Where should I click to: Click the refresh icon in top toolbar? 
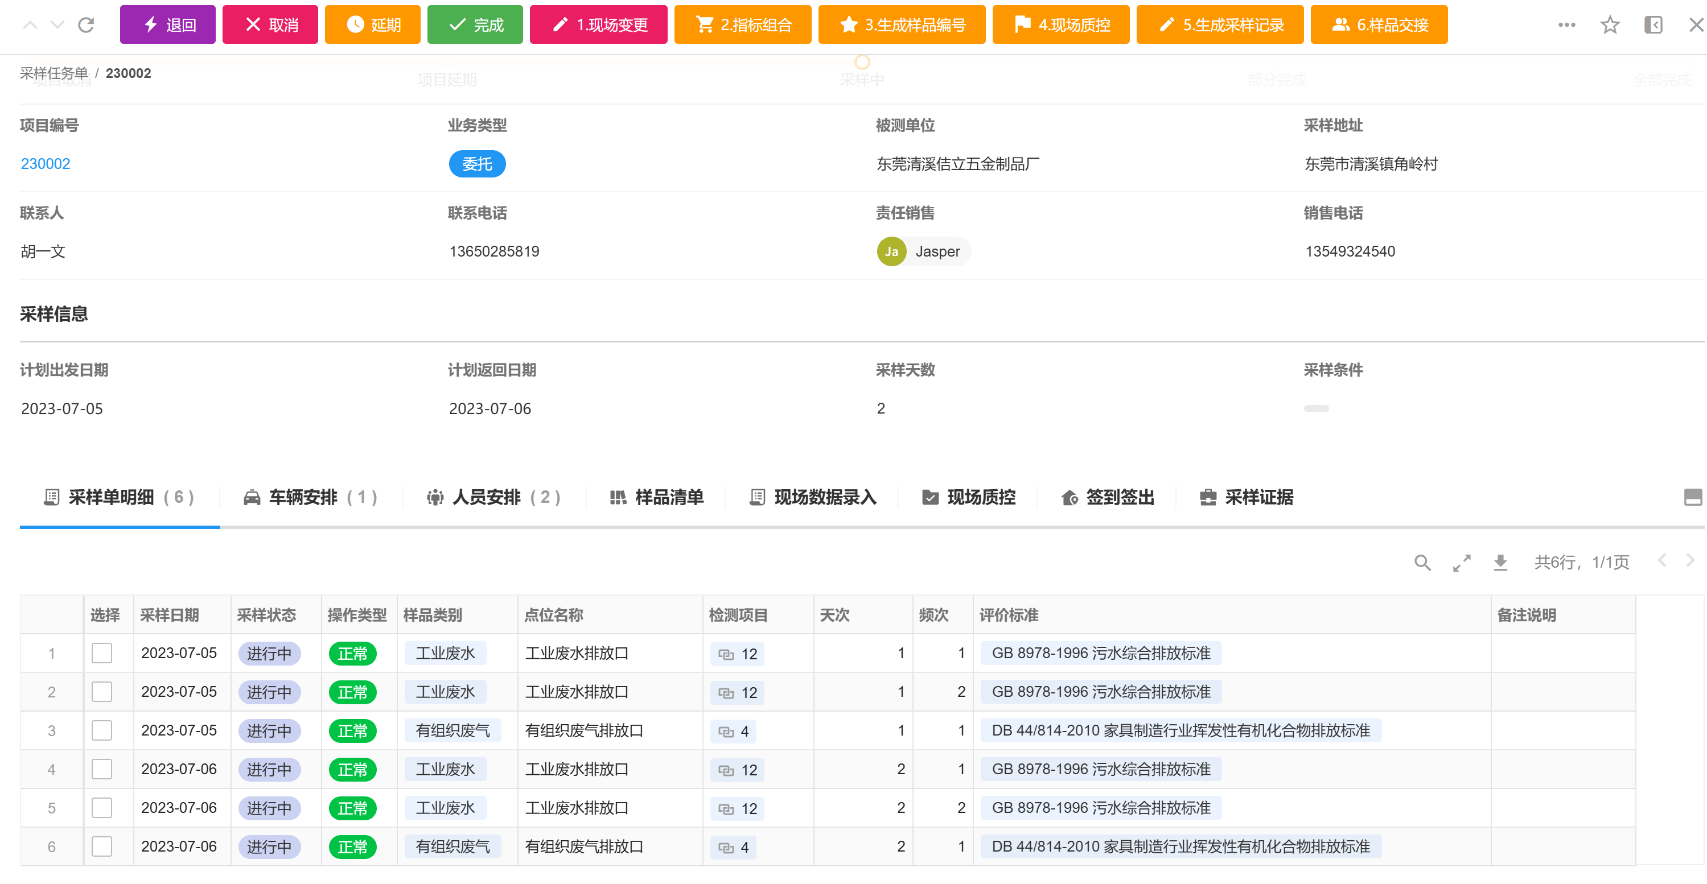86,25
